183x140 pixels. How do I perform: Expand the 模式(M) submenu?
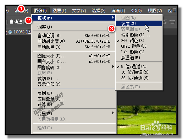coord(74,18)
